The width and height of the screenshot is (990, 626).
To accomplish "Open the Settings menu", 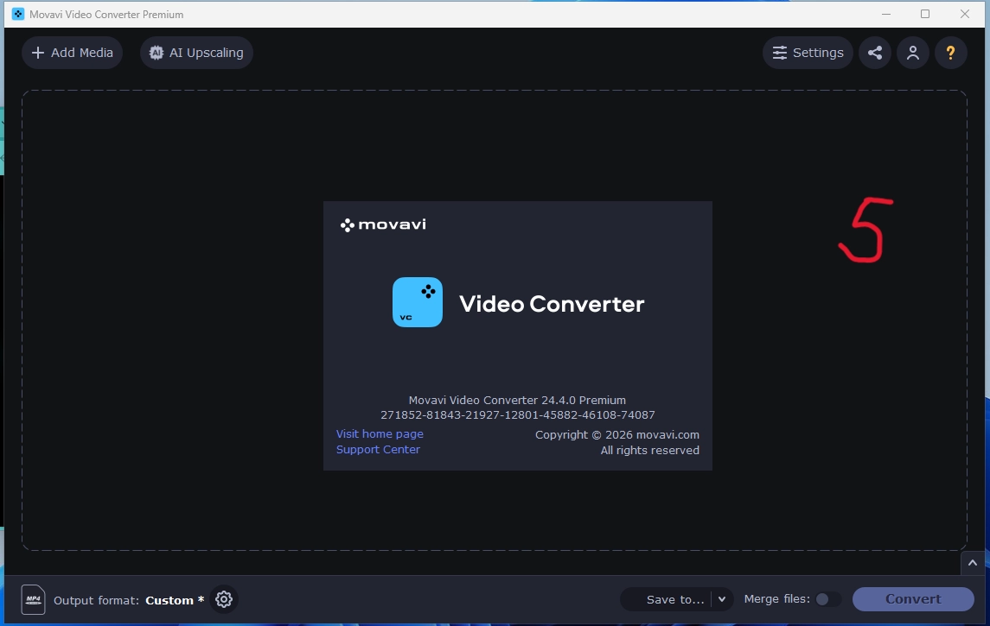I will pos(808,53).
